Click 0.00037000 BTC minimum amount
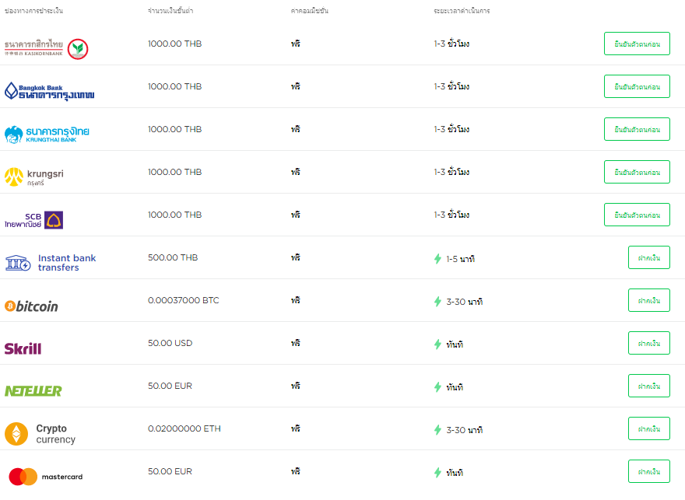Viewport: 685px width, 500px height. [x=184, y=300]
